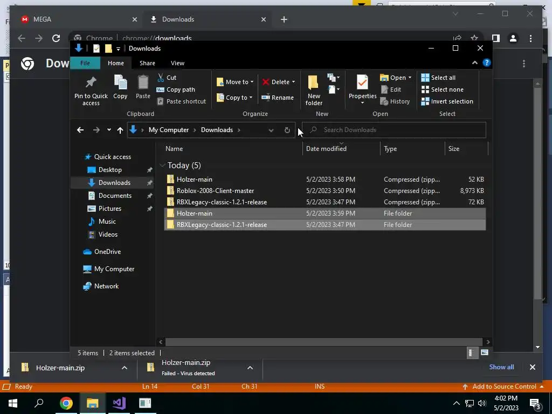Click My Computer in address path
Screen dimensions: 552x414
pos(169,130)
